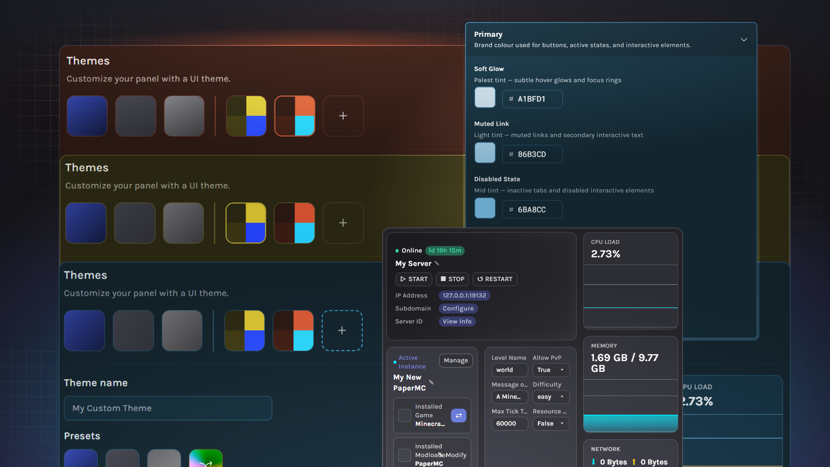The image size is (830, 467).
Task: Click the Manage instance button
Action: [x=456, y=361]
